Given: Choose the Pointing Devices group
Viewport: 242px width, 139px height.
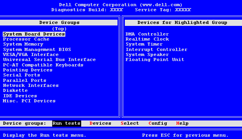Looking at the screenshot, I should 28,70.
